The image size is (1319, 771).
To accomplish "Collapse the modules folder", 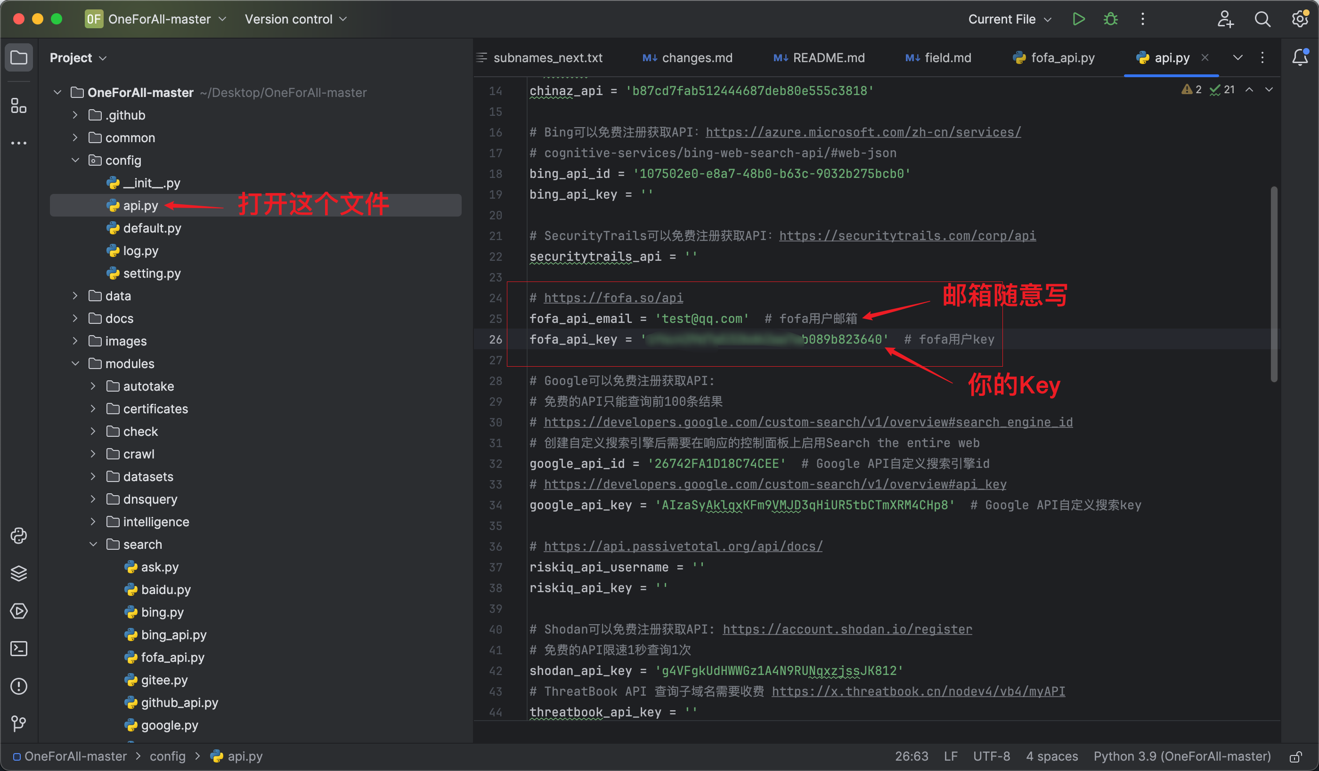I will click(75, 363).
